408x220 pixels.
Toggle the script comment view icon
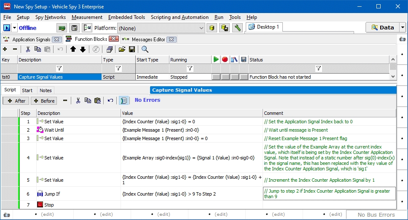123,101
